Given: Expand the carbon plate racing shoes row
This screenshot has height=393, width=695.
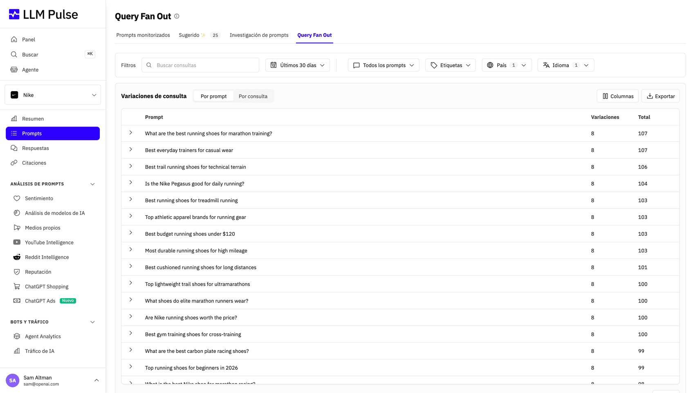Looking at the screenshot, I should [x=131, y=350].
